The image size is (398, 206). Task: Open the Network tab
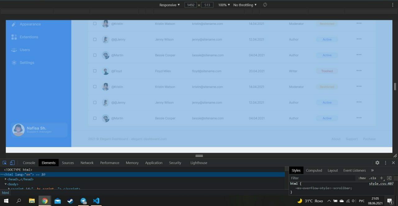coord(87,163)
